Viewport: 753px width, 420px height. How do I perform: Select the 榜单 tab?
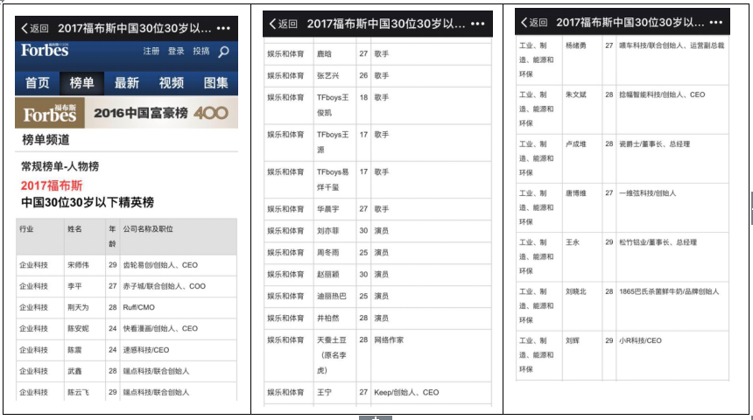point(81,83)
